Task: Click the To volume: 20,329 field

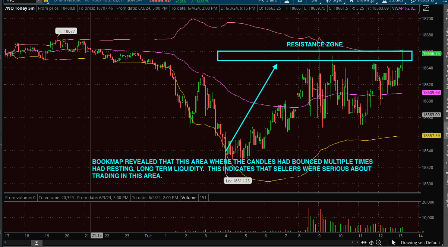Action: 56,198
